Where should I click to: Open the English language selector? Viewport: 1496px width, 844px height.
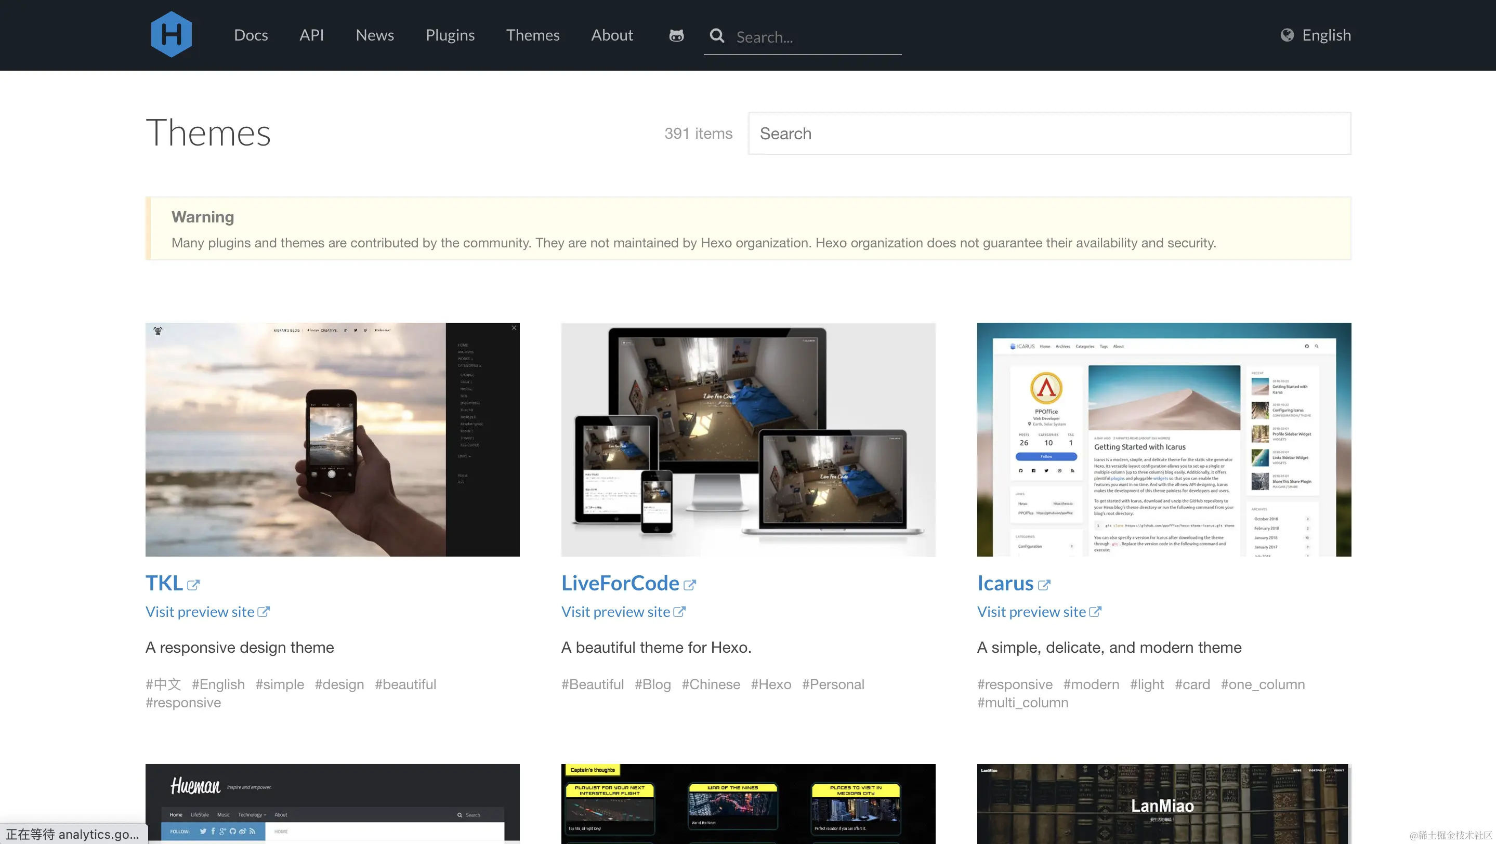tap(1327, 35)
